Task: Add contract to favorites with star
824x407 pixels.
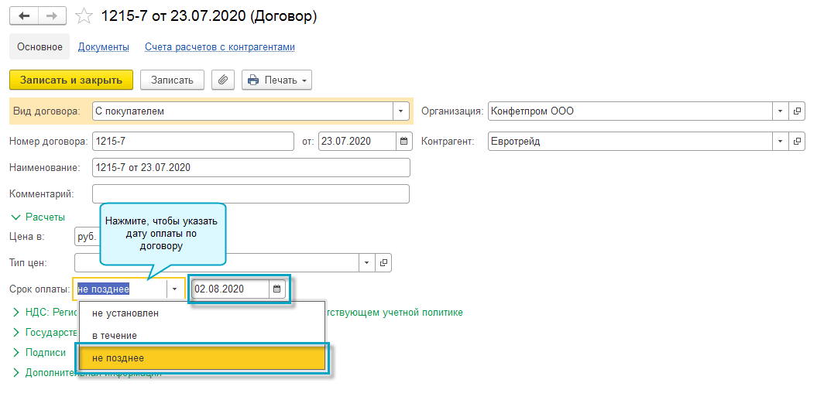Action: [84, 16]
